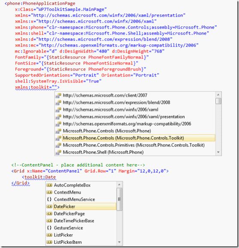Click element list scrollbar up arrow
This screenshot has width=239, height=248.
point(119,184)
